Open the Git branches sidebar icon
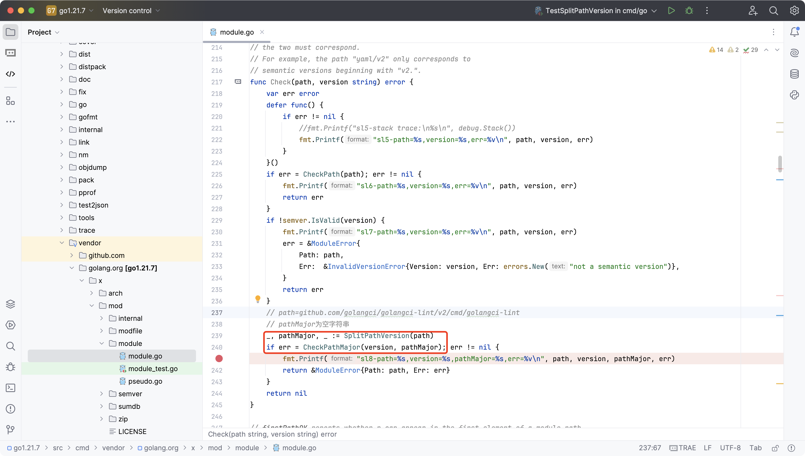Screen dimensions: 805x456 pos(10,430)
